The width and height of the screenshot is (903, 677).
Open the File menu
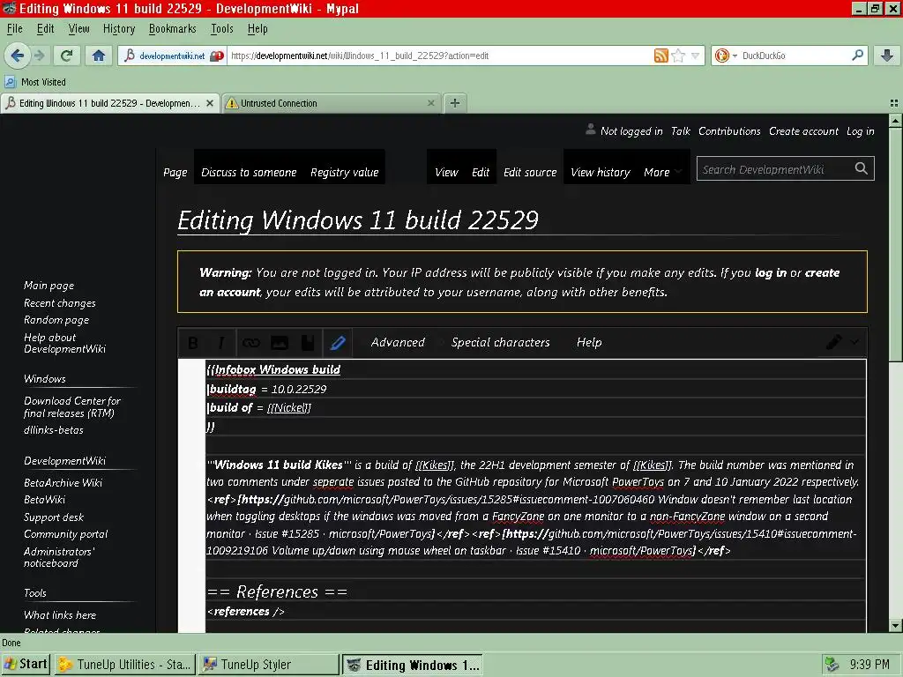tap(15, 29)
